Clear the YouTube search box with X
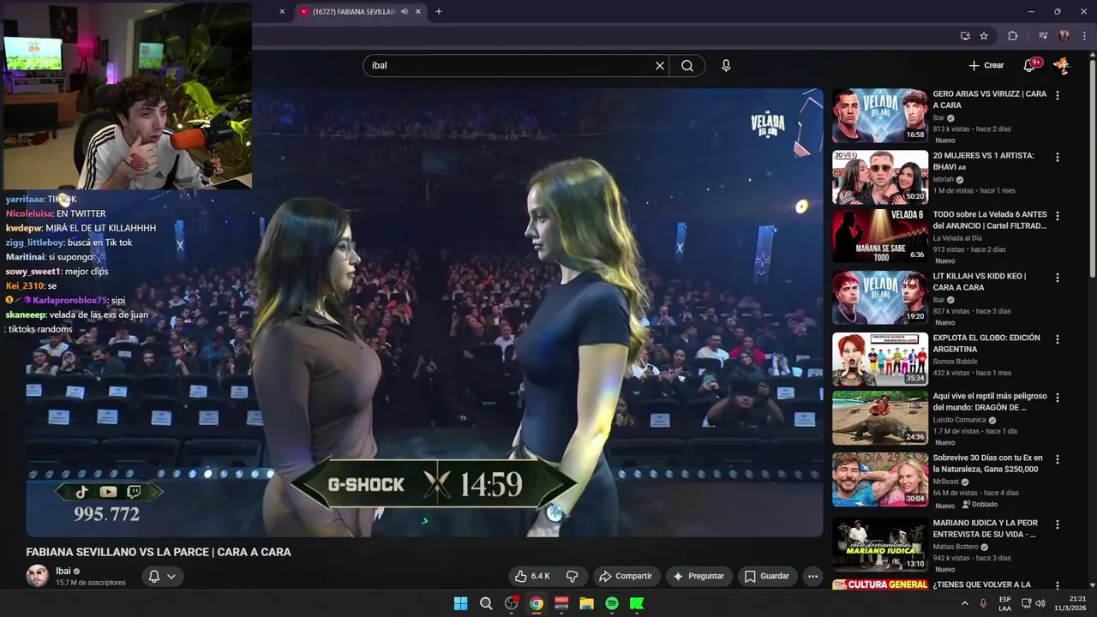 [660, 66]
